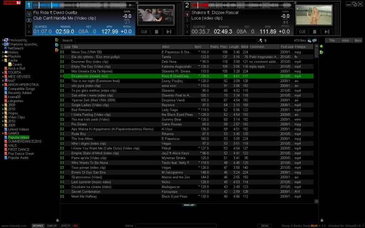Click the green star favorites icon

(322, 46)
